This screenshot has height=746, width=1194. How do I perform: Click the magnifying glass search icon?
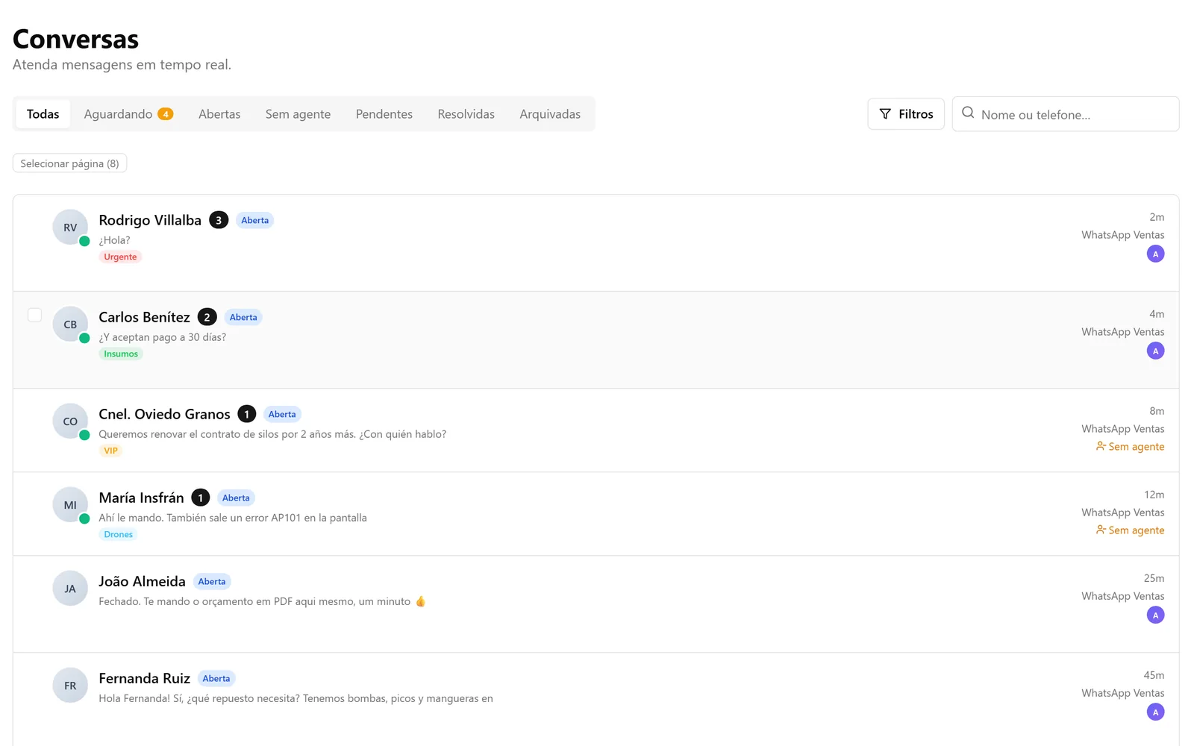point(968,113)
